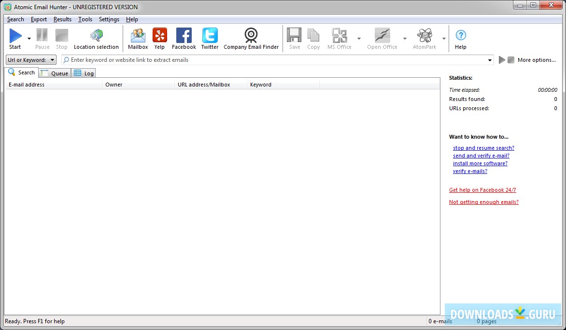
Task: Click More options
Action: pos(537,59)
